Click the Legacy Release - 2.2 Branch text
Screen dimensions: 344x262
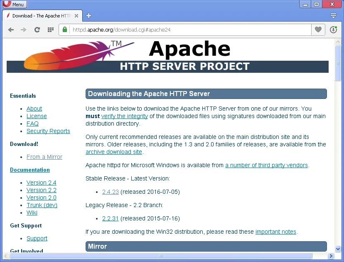pyautogui.click(x=124, y=205)
